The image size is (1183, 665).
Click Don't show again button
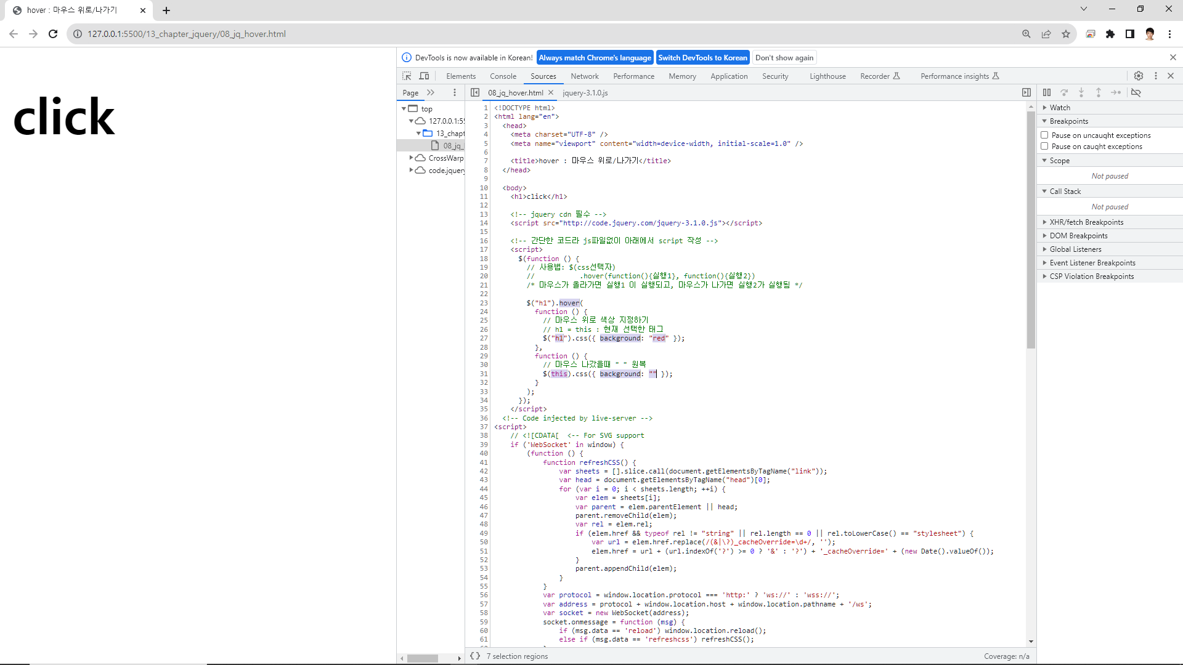tap(784, 57)
